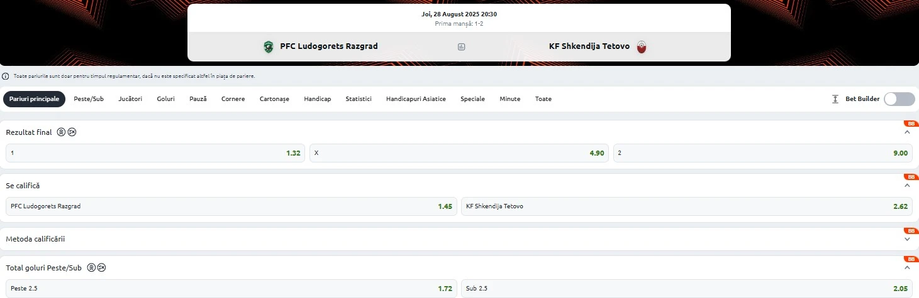Click the Metoda calificării heading
The width and height of the screenshot is (919, 298).
pos(35,239)
